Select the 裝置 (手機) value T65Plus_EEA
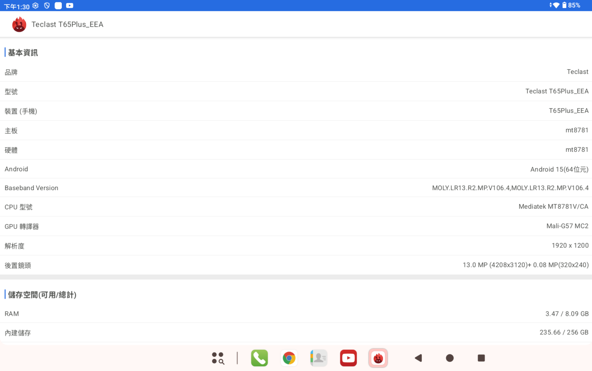Screen dimensions: 592x371 click(569, 111)
